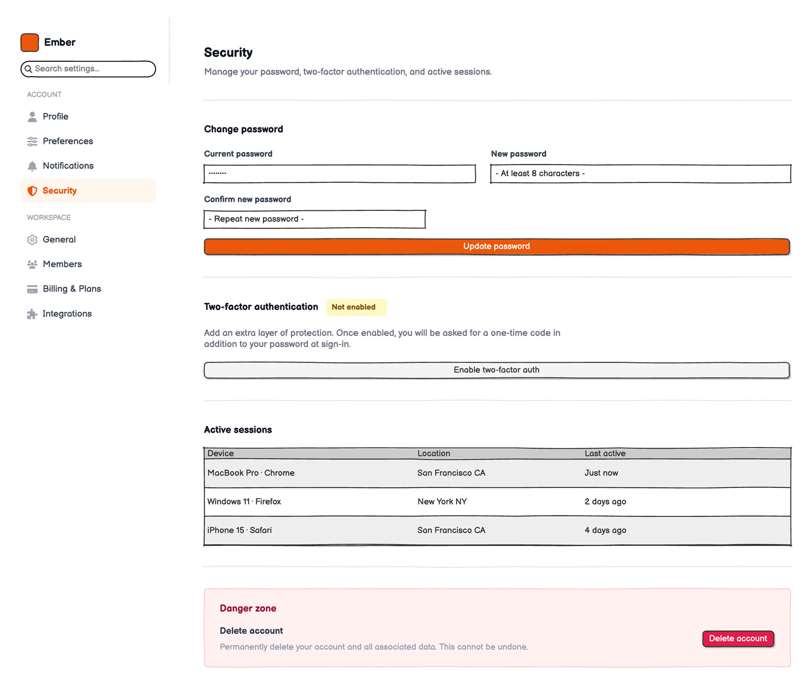Click the Security shield icon
This screenshot has width=802, height=685.
pyautogui.click(x=32, y=191)
